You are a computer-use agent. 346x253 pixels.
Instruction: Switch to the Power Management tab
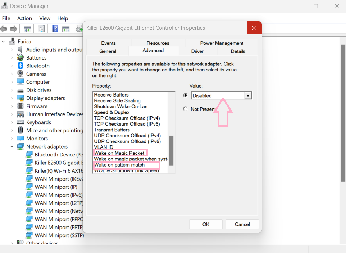(222, 43)
